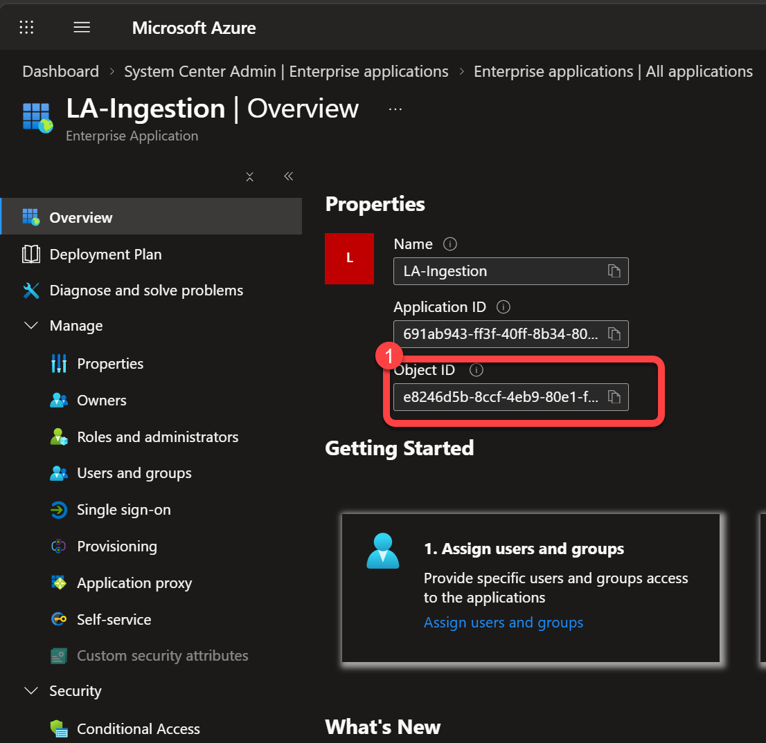Click the Application proxy diamond icon
The width and height of the screenshot is (766, 743).
click(59, 583)
